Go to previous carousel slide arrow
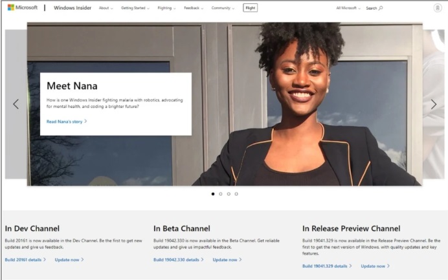Viewport: 448px width, 280px height. (x=16, y=104)
